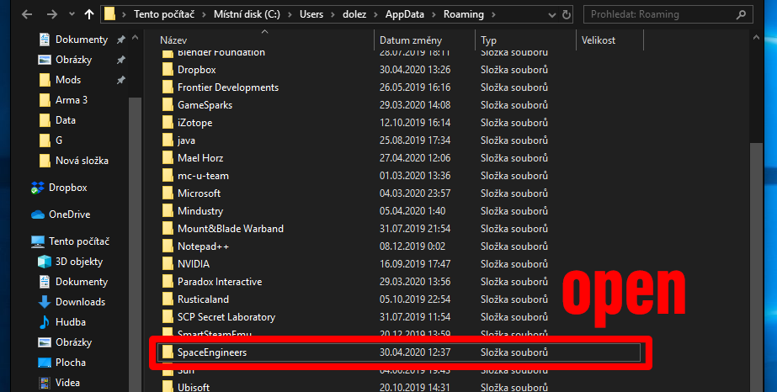Navigate to Users breadcrumb
The width and height of the screenshot is (777, 392).
(x=311, y=14)
